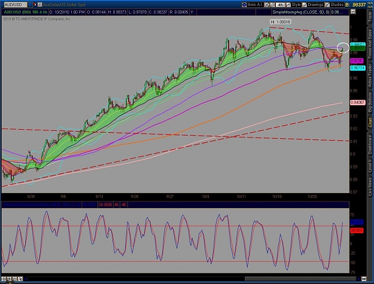The height and width of the screenshot is (284, 374).
Task: Click the think A.I. blue circle icon
Action: click(244, 5)
